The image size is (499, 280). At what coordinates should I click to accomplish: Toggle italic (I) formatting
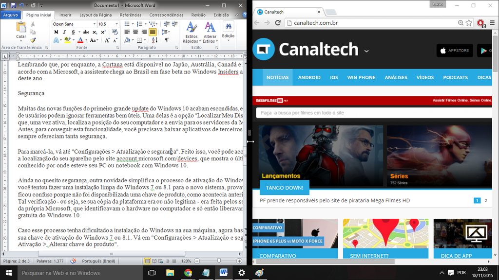point(64,32)
